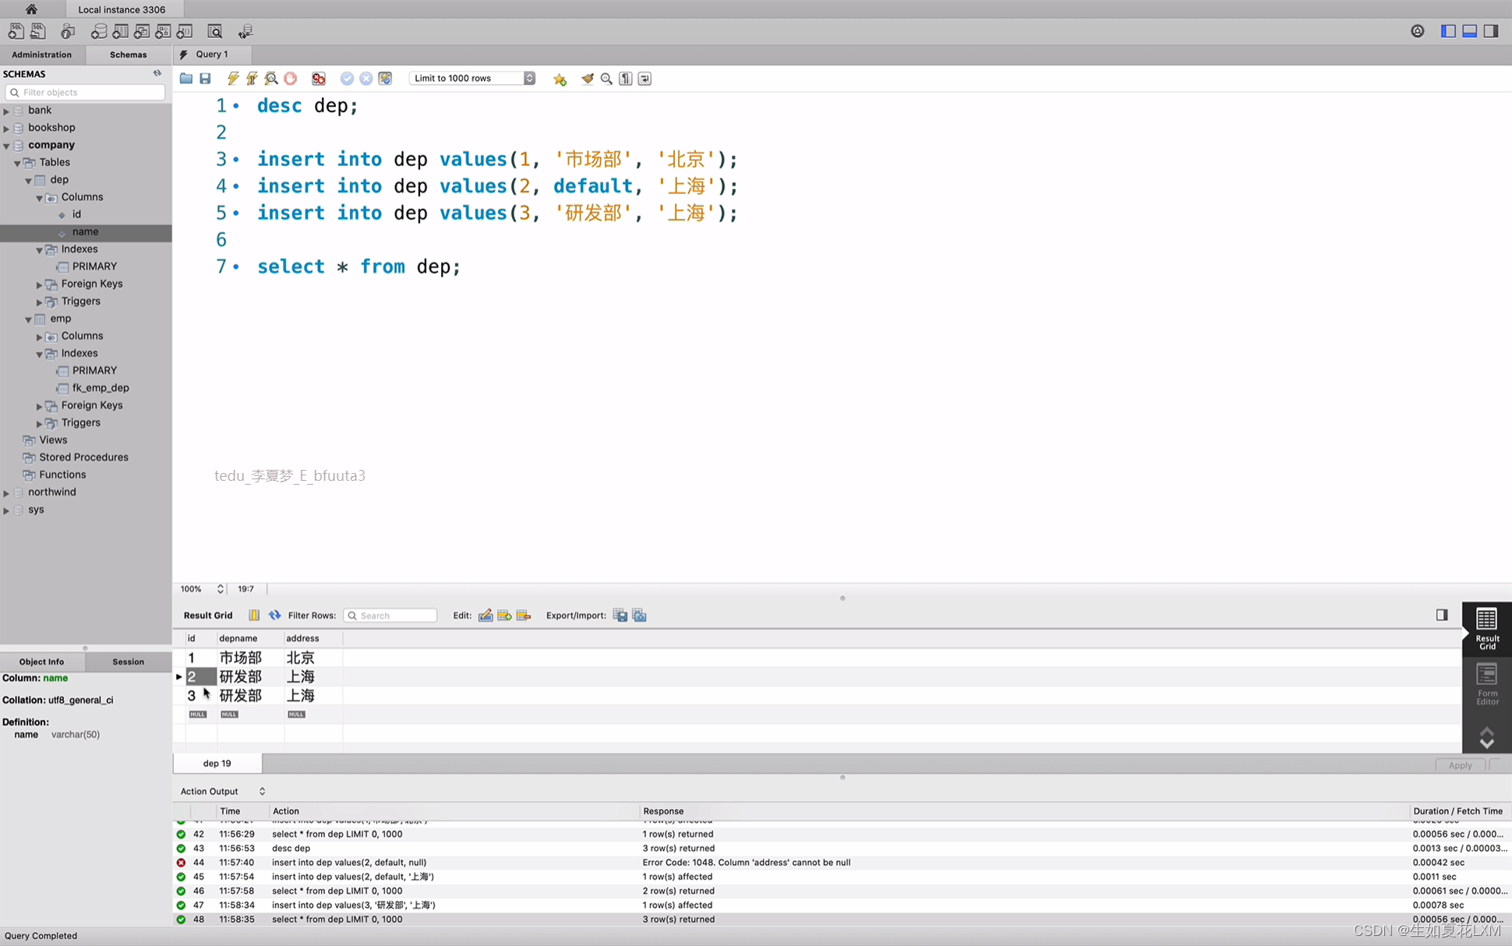Click the zoom 100% stepper in the editor
The width and height of the screenshot is (1512, 946).
220,589
